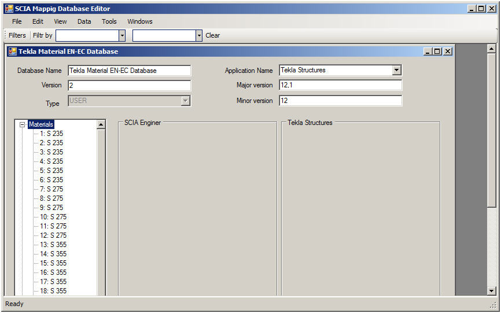Viewport: 501px width, 313px height.
Task: Click the Major version field
Action: coord(340,85)
